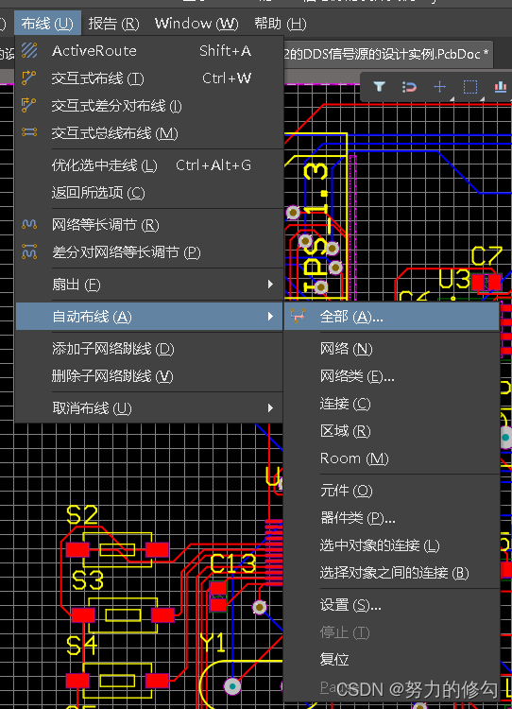The width and height of the screenshot is (512, 709).
Task: Switch to the PcbDoc document tab
Action: (386, 54)
